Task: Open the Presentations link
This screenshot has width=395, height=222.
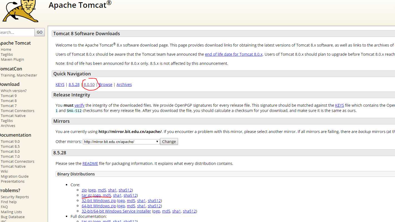Action: (x=12, y=181)
